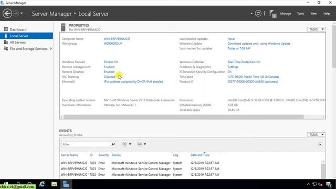This screenshot has height=189, width=336.
Task: Go back with the back arrow button
Action: tap(7, 14)
